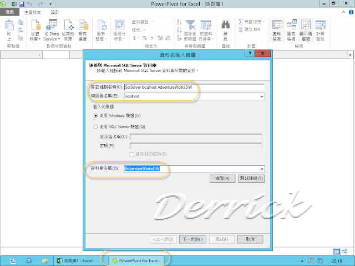The image size is (355, 266).
Task: Click the password input field
Action: (196, 146)
